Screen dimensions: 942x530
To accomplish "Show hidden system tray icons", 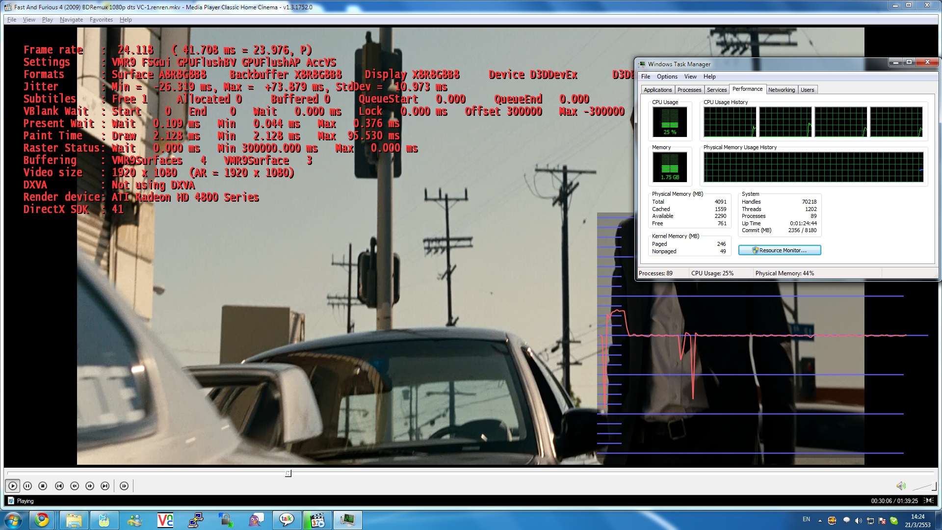I will pos(819,520).
